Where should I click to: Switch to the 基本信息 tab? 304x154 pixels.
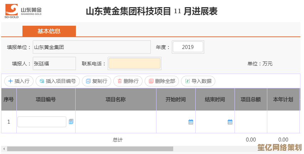(x=49, y=31)
